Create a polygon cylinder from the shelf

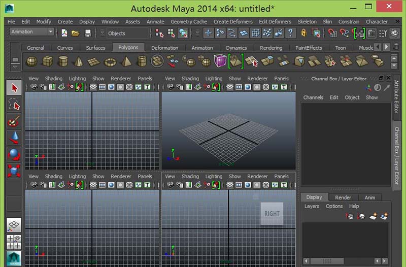(63, 61)
